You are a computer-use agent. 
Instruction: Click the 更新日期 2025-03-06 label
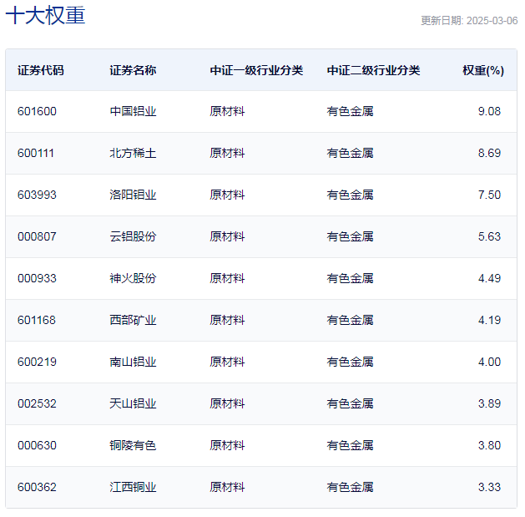pyautogui.click(x=469, y=21)
